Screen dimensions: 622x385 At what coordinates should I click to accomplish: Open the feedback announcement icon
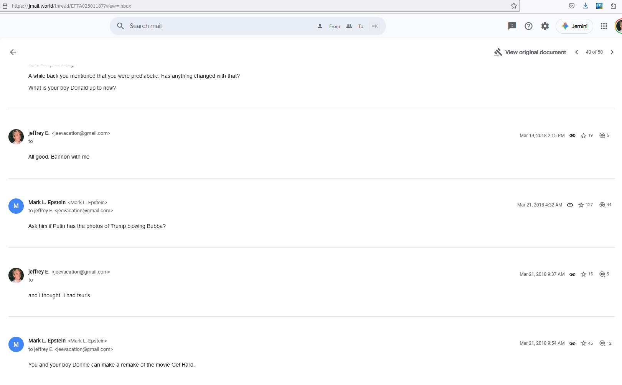tap(512, 26)
